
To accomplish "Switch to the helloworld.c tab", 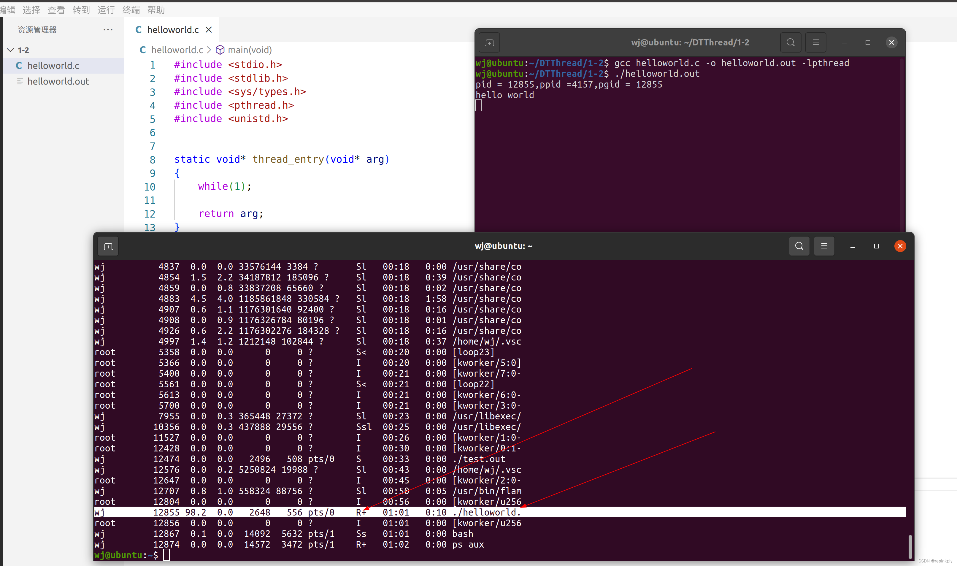I will click(172, 30).
